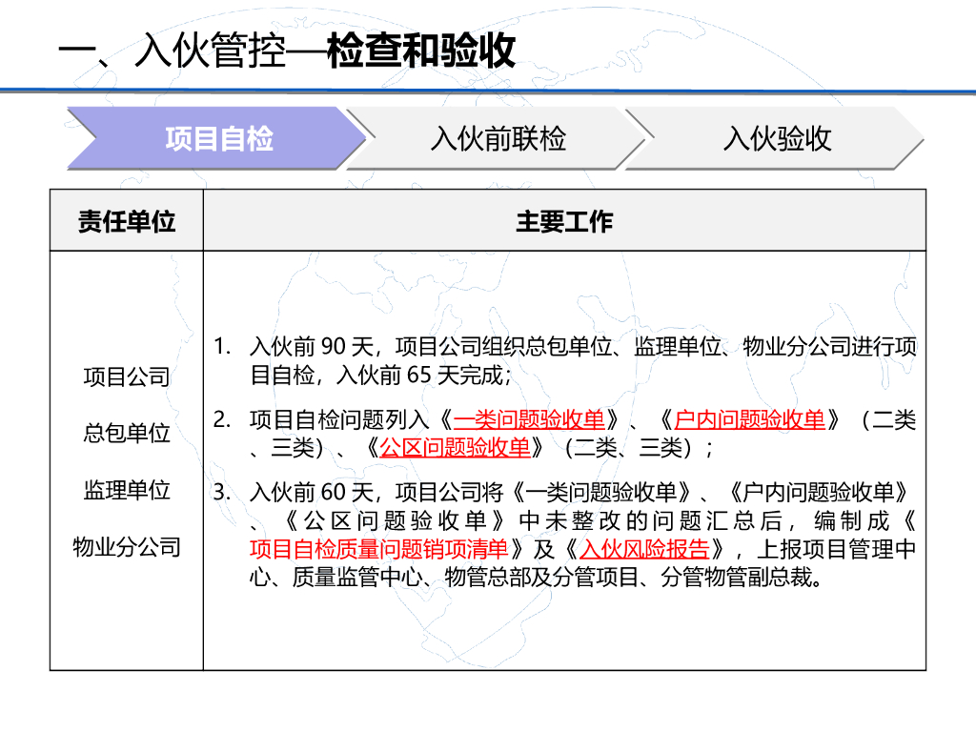Click the text 入伙前 65 天完成
Image resolution: width=976 pixels, height=732 pixels.
point(421,376)
